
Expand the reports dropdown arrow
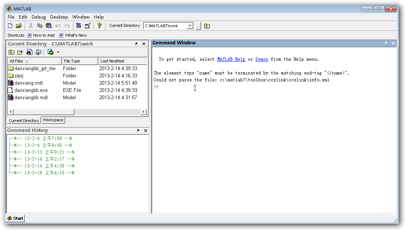coord(58,52)
